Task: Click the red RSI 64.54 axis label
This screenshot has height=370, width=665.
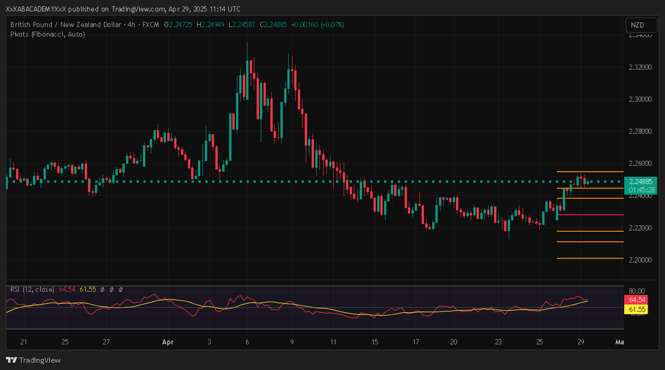Action: point(637,300)
